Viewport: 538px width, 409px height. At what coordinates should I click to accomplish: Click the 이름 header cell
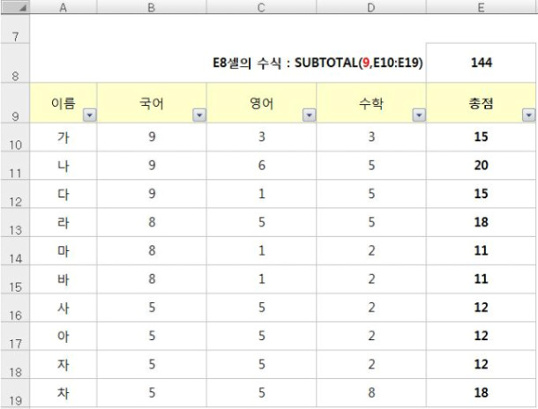[64, 103]
